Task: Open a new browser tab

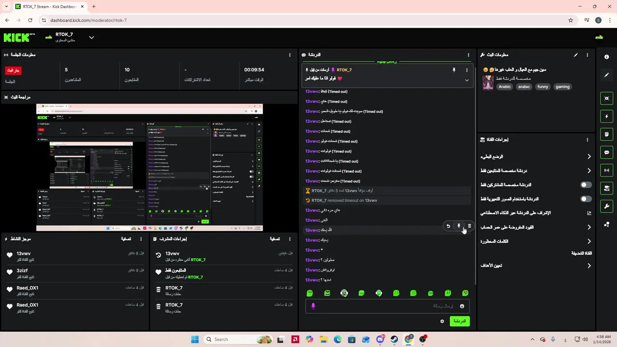Action: click(94, 6)
